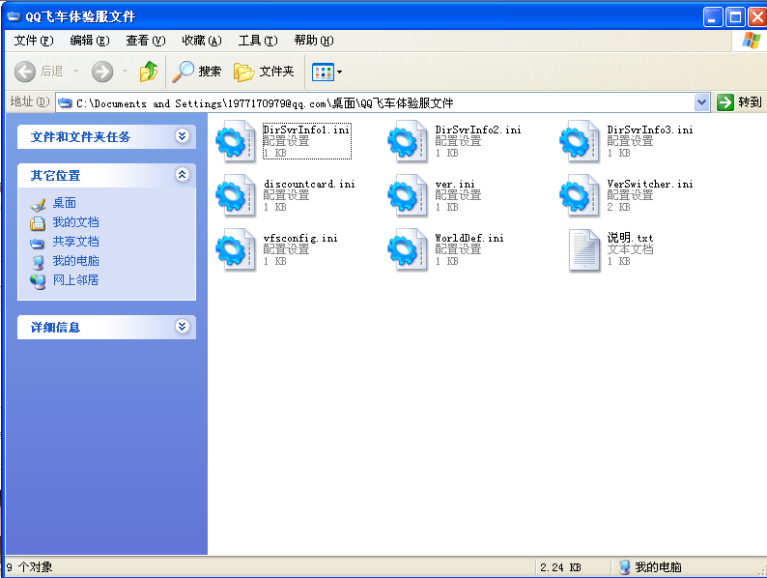Click the 网上邻居 network icon
Viewport: 767px width, 578px height.
tap(38, 281)
